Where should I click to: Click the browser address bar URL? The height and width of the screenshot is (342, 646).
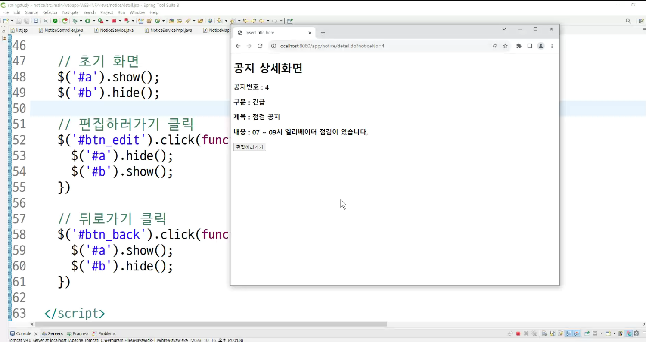point(332,46)
